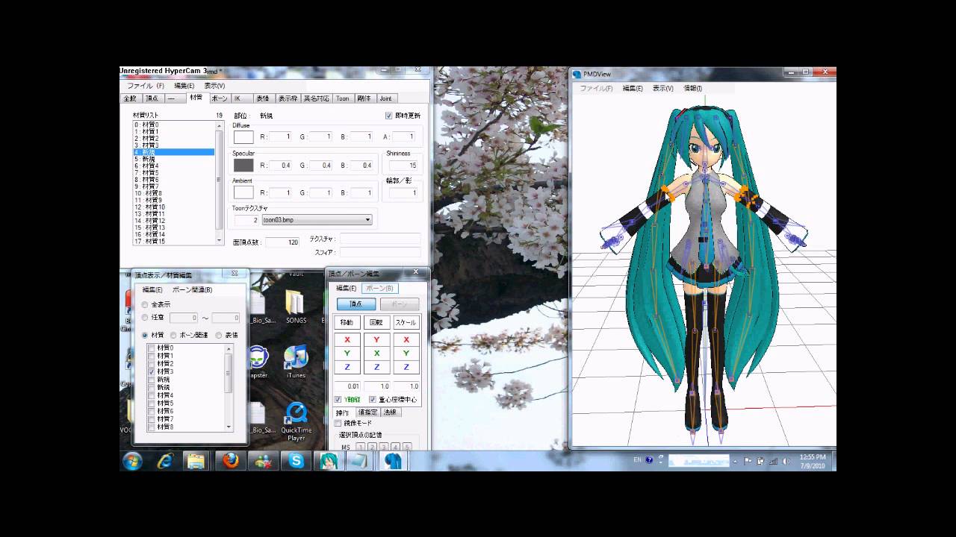The width and height of the screenshot is (956, 537).
Task: Click the 面頂点数 value field
Action: (282, 242)
